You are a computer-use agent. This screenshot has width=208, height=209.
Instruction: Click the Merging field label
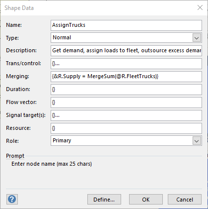[x=17, y=76]
